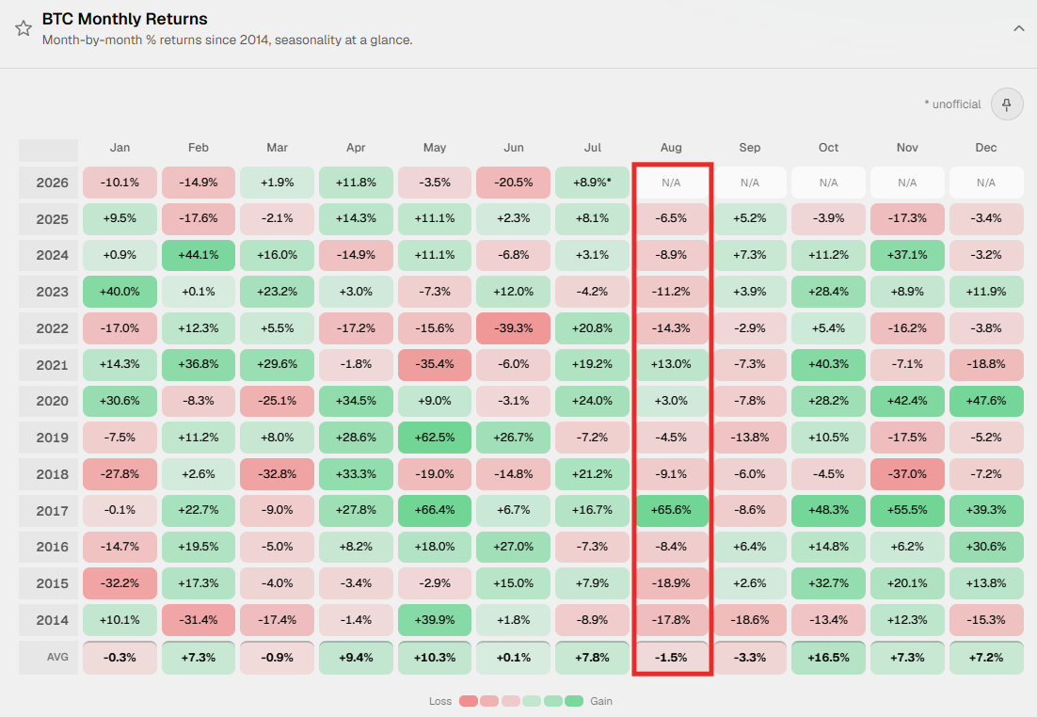
Task: Collapse the BTC Monthly Returns panel
Action: click(x=1018, y=28)
